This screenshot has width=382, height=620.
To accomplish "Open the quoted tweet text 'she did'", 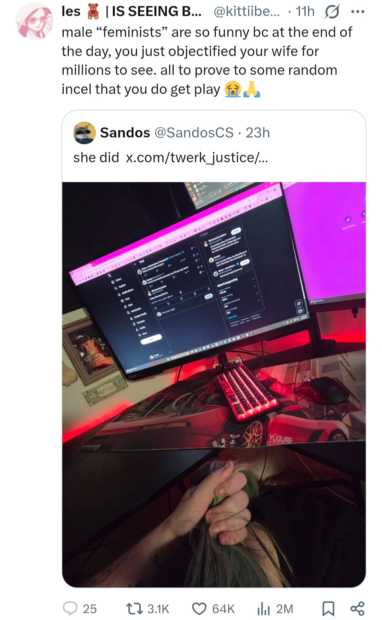I will pyautogui.click(x=96, y=157).
